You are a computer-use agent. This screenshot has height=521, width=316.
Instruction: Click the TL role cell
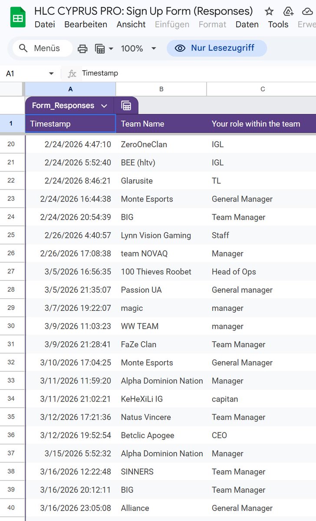[261, 181]
